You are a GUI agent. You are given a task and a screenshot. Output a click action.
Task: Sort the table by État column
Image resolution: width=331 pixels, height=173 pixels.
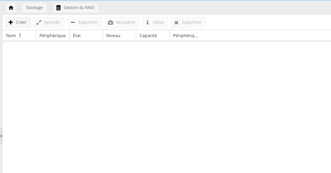coord(77,35)
